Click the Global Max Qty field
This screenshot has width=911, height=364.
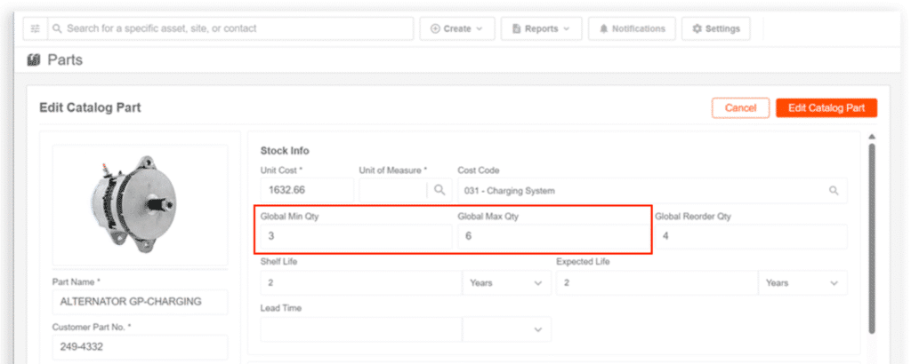click(x=552, y=236)
